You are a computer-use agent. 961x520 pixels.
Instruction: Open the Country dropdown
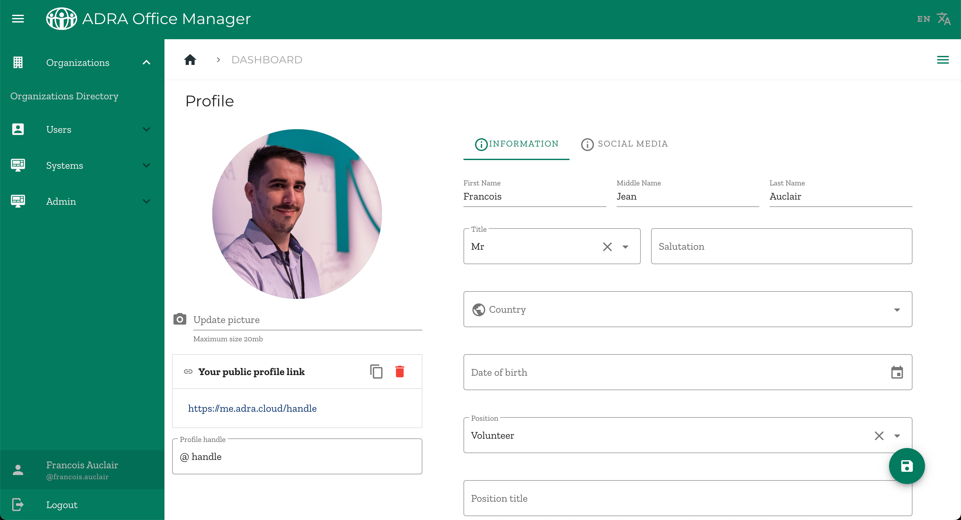687,309
